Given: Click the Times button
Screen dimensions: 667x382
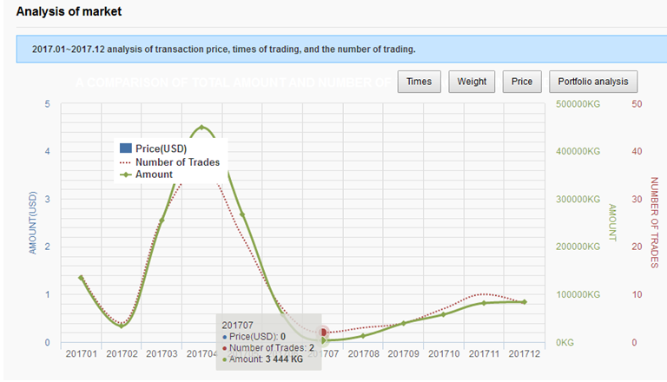Looking at the screenshot, I should [x=419, y=82].
